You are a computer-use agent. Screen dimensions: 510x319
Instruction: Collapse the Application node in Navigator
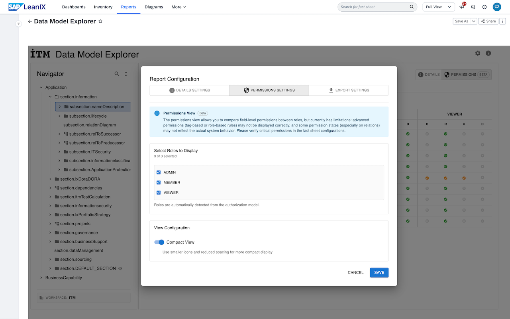click(41, 87)
